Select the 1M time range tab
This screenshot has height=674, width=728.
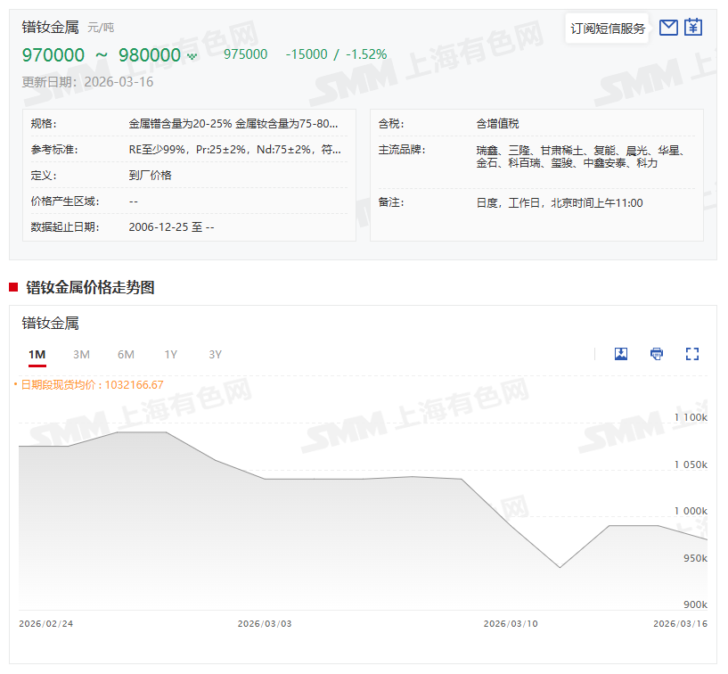tap(37, 355)
